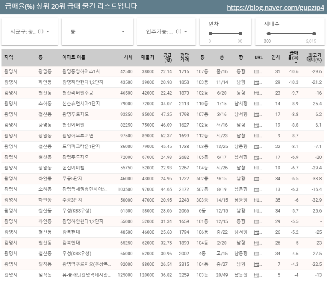Click the 최고가 대비 value -33.8
This screenshot has height=281, width=327.
[x=316, y=178]
